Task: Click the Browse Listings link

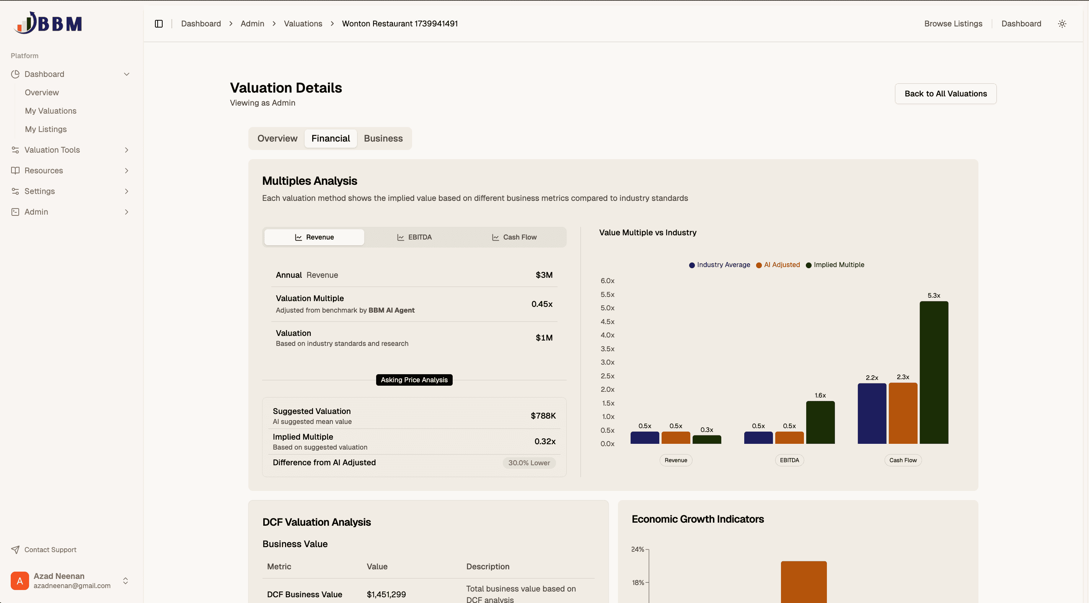Action: click(953, 24)
